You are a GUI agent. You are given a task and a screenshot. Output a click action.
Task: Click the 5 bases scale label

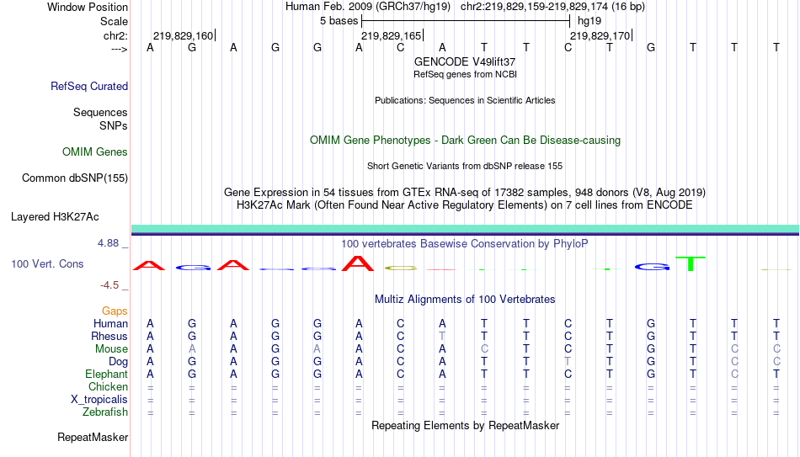pyautogui.click(x=339, y=21)
